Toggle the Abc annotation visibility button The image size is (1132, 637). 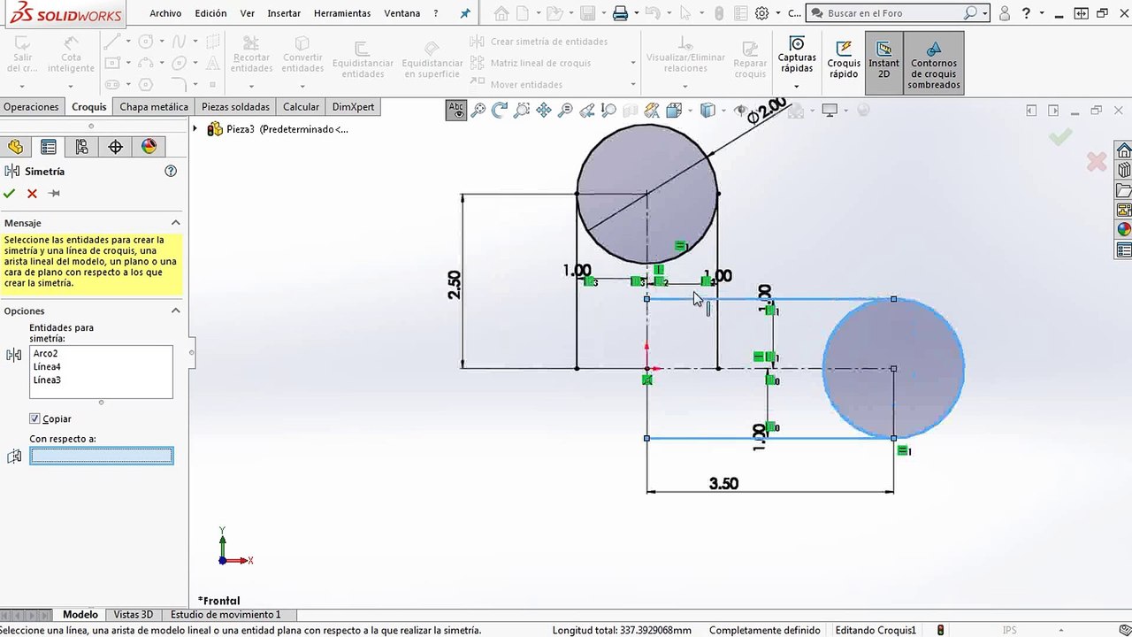click(x=456, y=110)
